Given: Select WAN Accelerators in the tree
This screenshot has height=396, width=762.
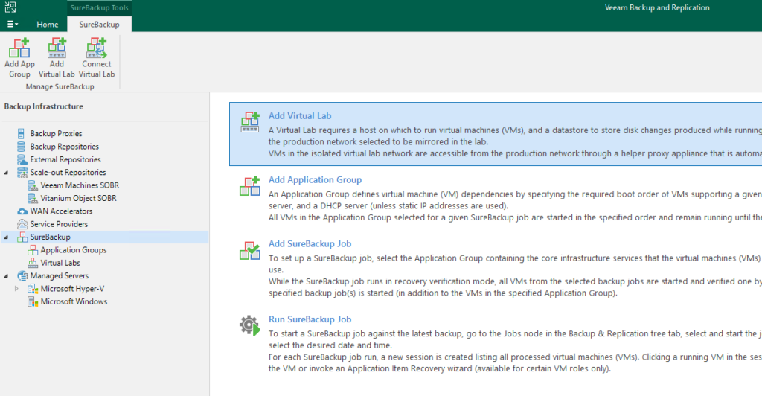Looking at the screenshot, I should (61, 211).
